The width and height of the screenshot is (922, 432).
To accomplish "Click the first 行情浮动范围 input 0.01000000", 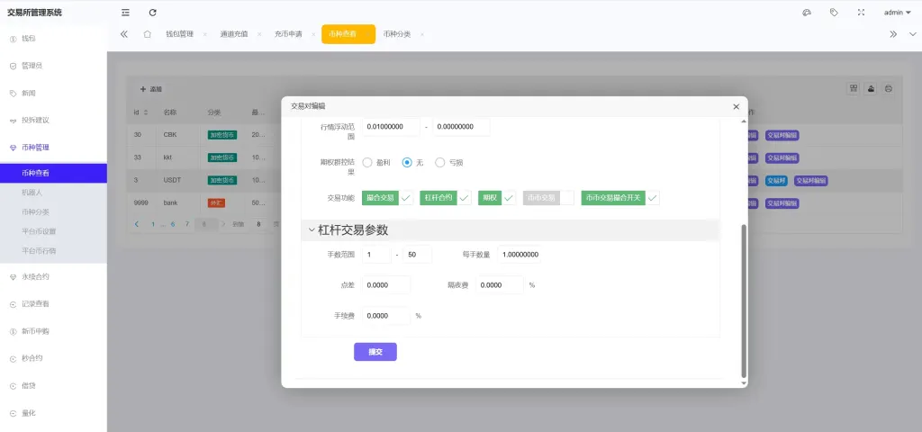I will pos(391,126).
